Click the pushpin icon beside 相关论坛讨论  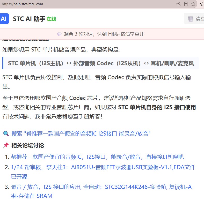[6, 145]
